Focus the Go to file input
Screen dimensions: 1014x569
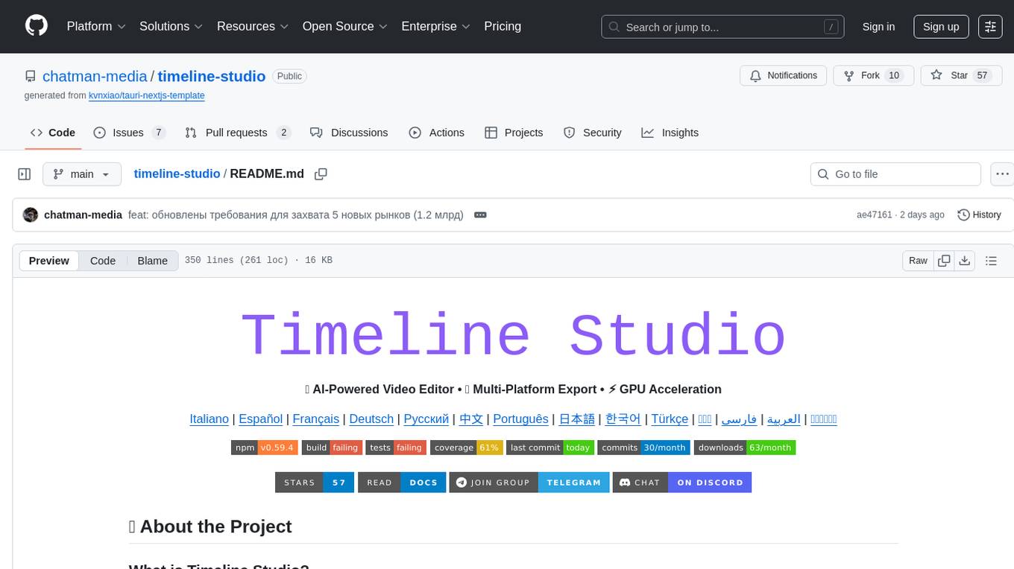[x=895, y=174]
